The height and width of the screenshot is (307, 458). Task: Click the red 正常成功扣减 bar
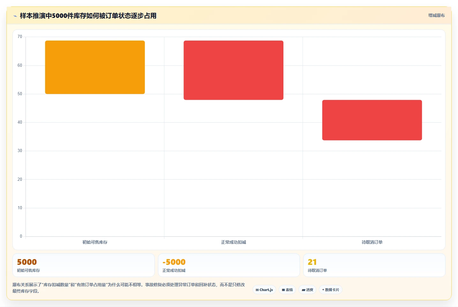[x=233, y=70]
